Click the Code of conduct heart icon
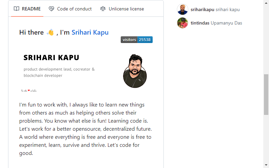Screen dimensions: 269x168 (x=51, y=9)
